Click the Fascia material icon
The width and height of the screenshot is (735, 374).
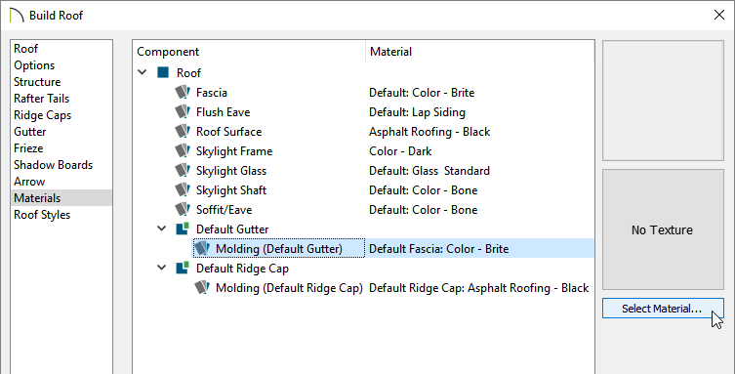pos(183,93)
